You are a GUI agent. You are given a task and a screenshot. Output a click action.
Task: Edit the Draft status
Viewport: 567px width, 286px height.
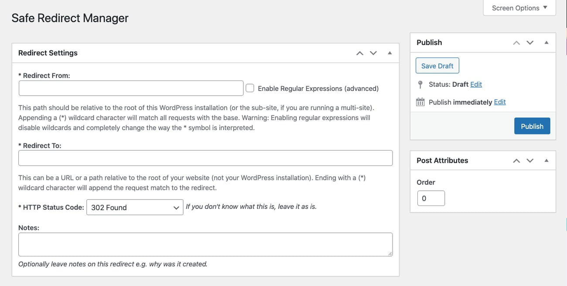point(476,84)
